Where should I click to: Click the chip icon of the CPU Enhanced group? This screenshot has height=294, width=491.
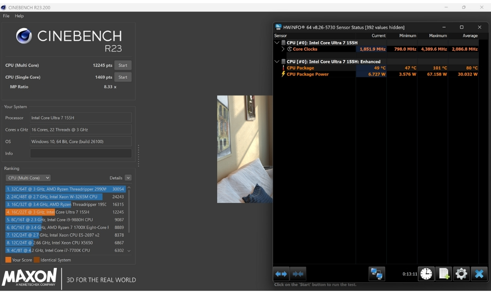pyautogui.click(x=283, y=62)
